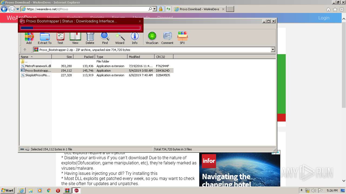
Task: Open the recent pages dropdown arrow
Action: (18, 9)
